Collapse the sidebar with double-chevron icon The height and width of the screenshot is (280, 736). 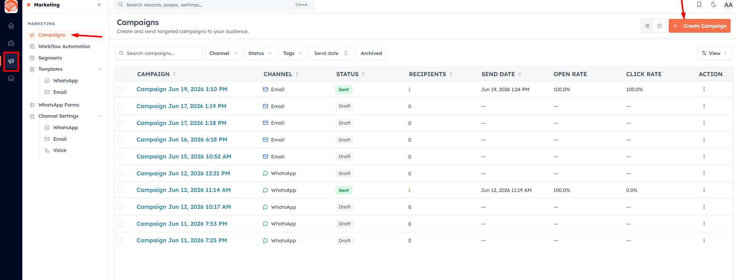tap(99, 5)
